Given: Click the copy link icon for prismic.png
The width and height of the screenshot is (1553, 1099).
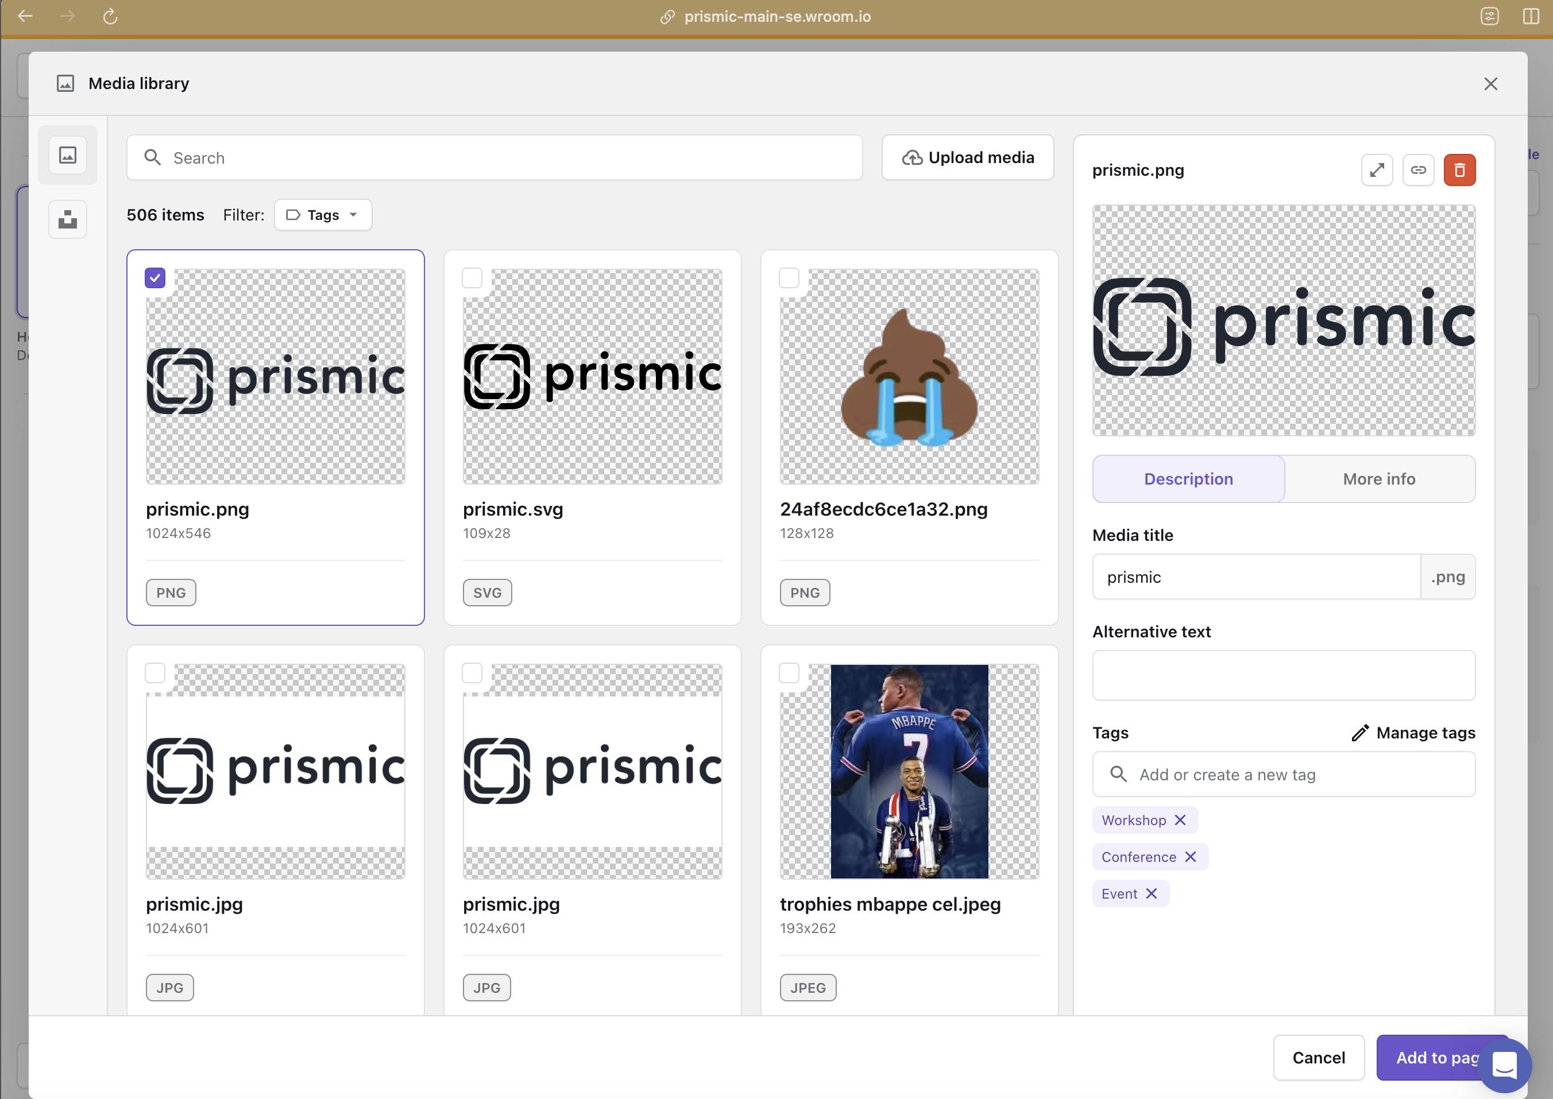Looking at the screenshot, I should (x=1417, y=170).
